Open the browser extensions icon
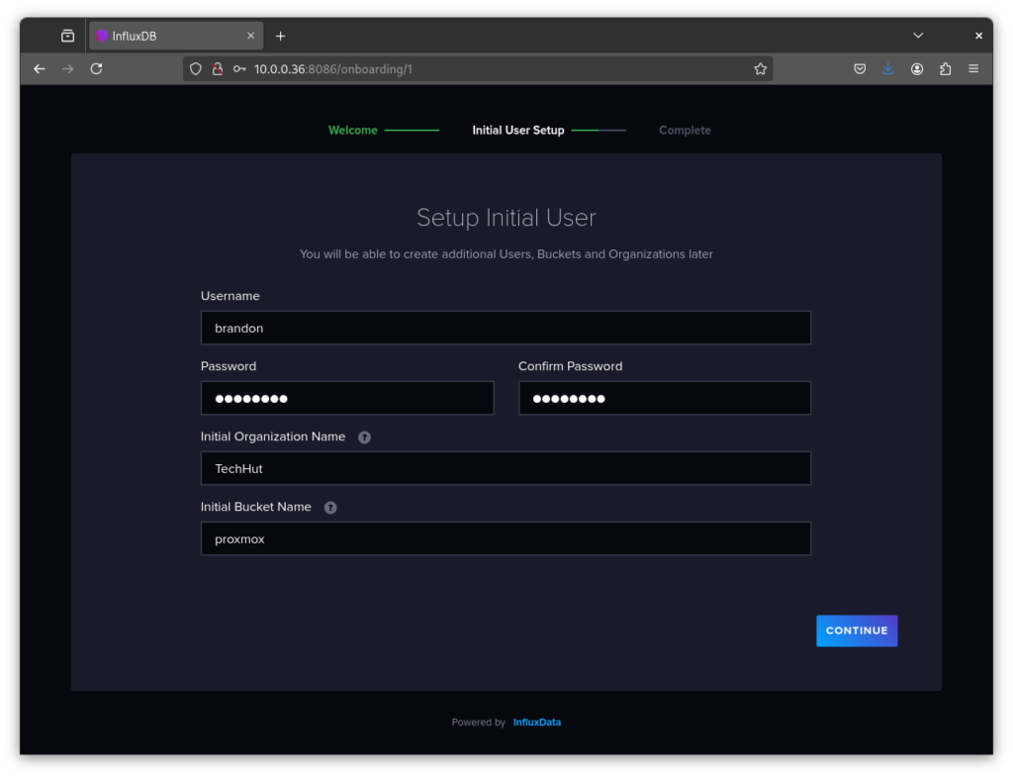 click(944, 69)
